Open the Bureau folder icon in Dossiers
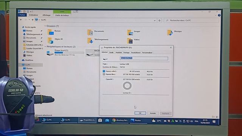Screen dimensions: 242x136 click(x=50, y=32)
